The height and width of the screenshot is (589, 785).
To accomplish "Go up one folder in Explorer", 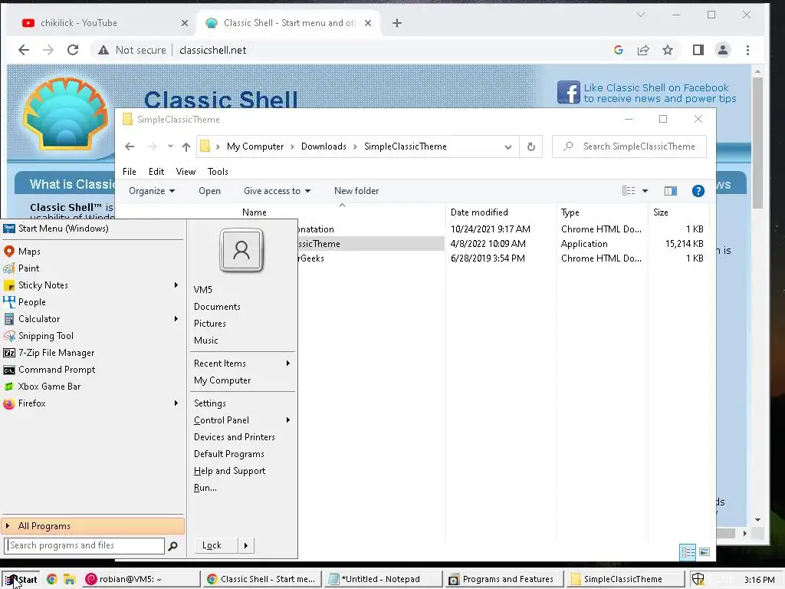I will 186,146.
